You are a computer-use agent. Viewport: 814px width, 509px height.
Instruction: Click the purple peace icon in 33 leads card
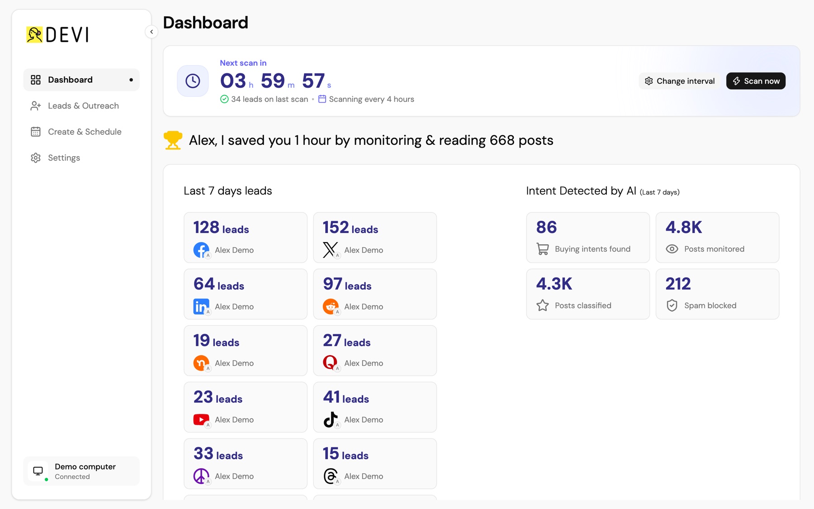coord(201,476)
